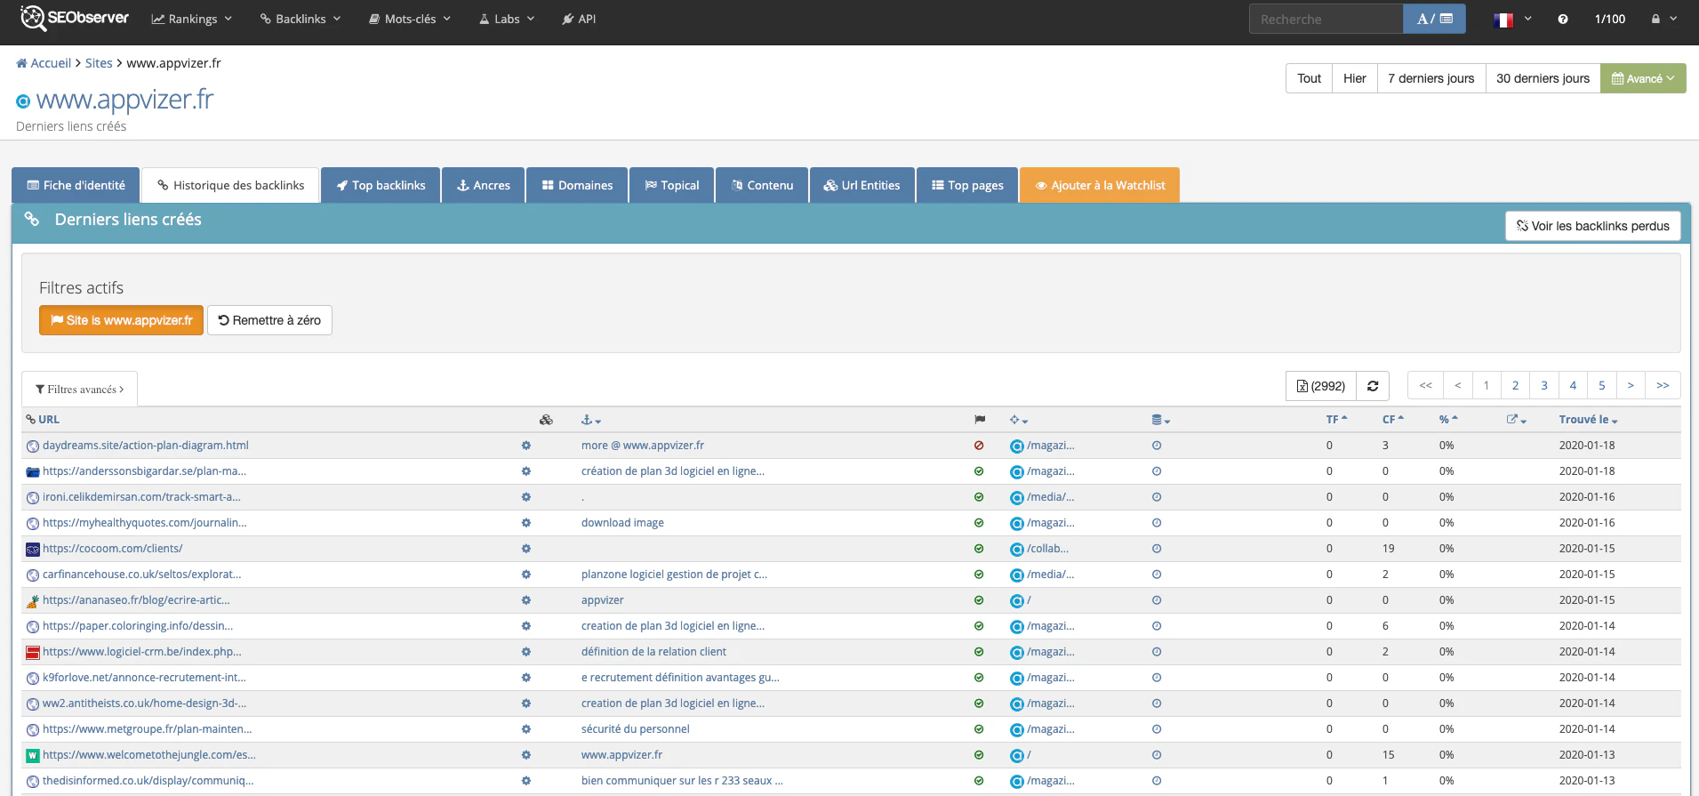Viewport: 1699px width, 796px height.
Task: Refresh the backlinks list with the reload icon
Action: [x=1373, y=386]
